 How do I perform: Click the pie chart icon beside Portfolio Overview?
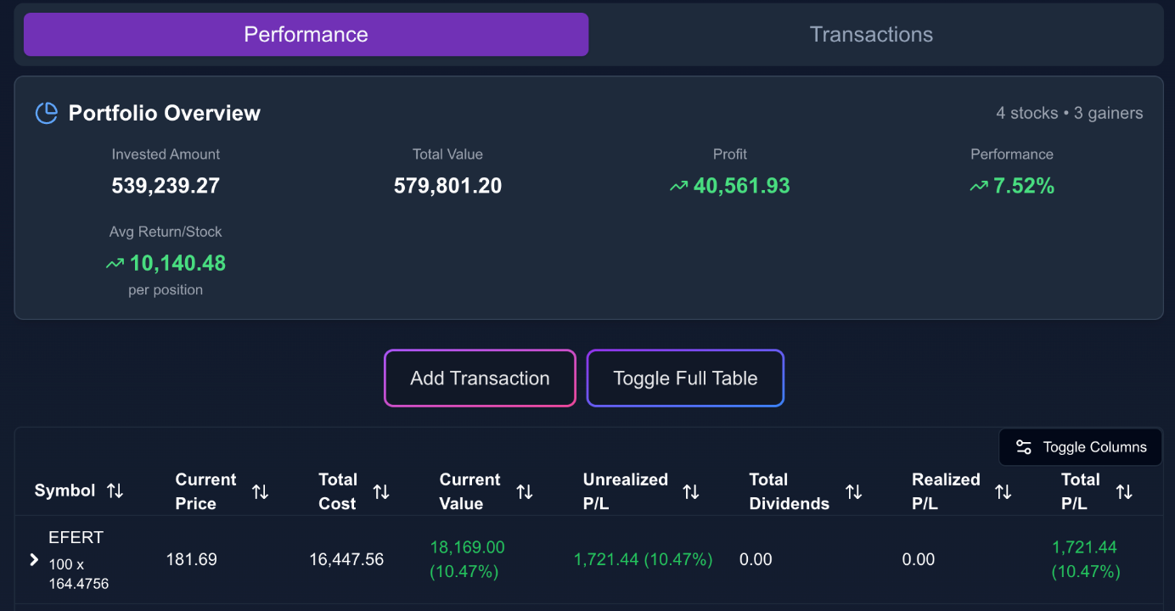click(x=46, y=113)
